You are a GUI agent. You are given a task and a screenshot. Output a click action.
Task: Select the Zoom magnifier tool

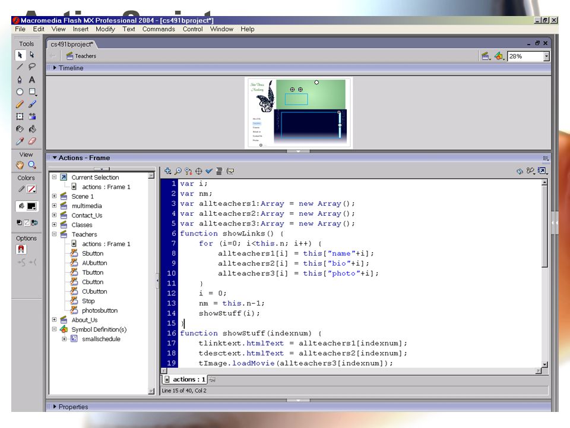click(32, 165)
